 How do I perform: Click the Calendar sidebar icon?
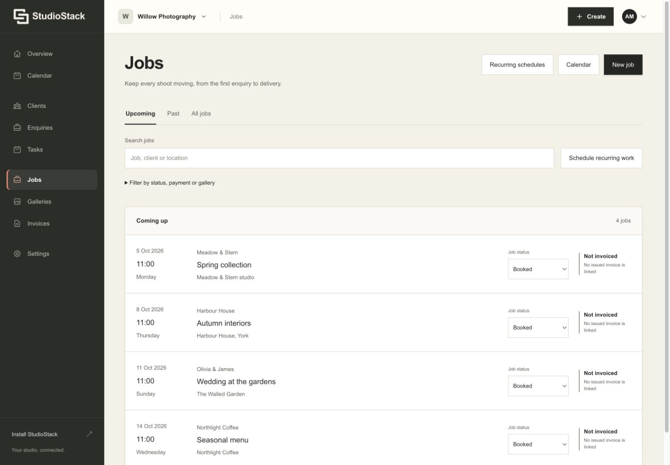click(17, 76)
